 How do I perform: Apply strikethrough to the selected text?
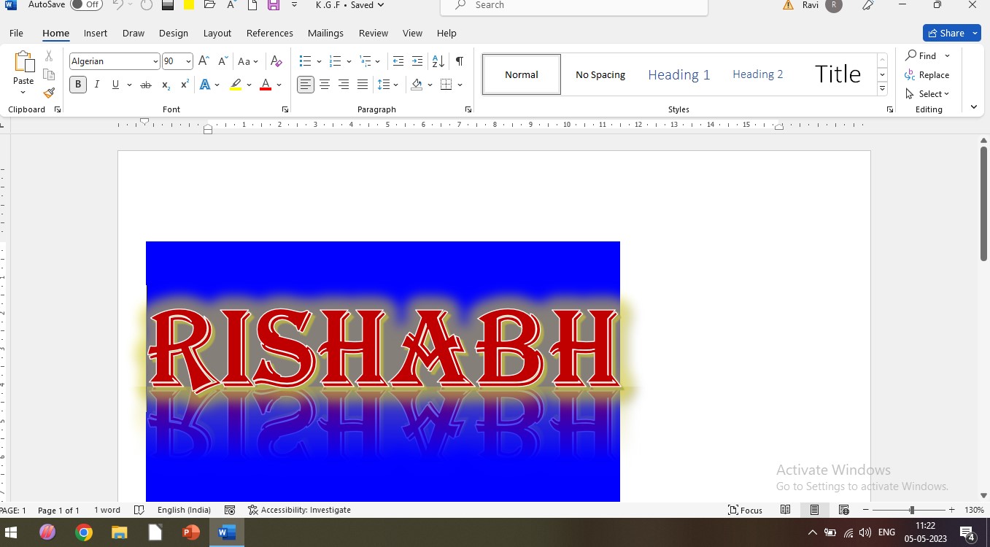pyautogui.click(x=145, y=85)
